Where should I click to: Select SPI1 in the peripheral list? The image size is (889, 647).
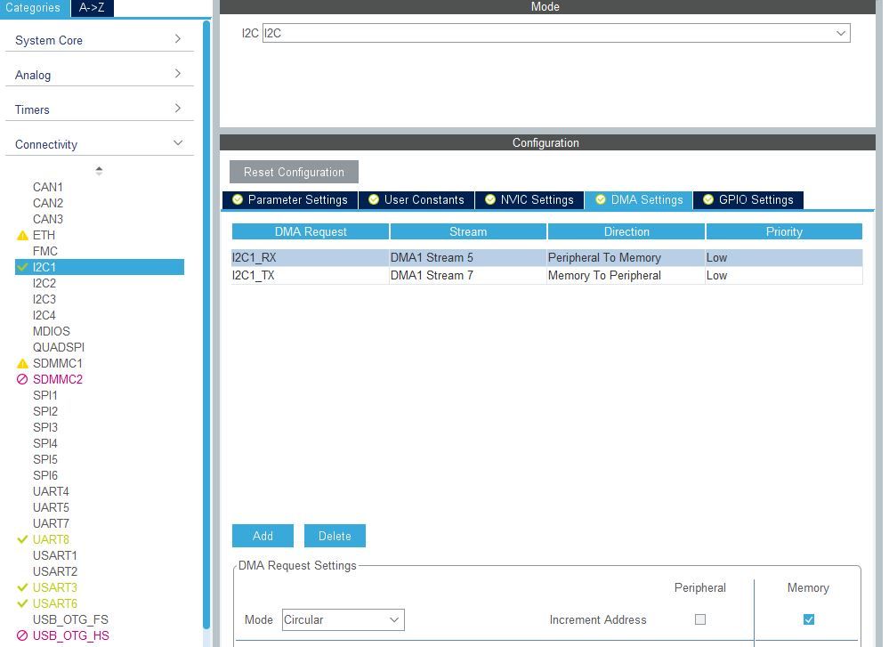tap(45, 395)
